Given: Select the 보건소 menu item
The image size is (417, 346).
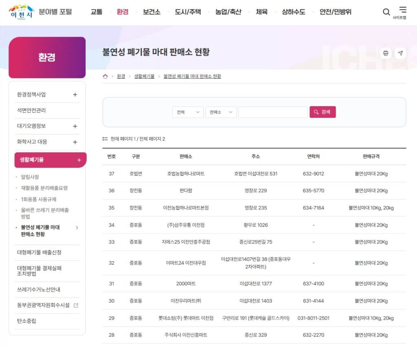Looking at the screenshot, I should point(151,12).
